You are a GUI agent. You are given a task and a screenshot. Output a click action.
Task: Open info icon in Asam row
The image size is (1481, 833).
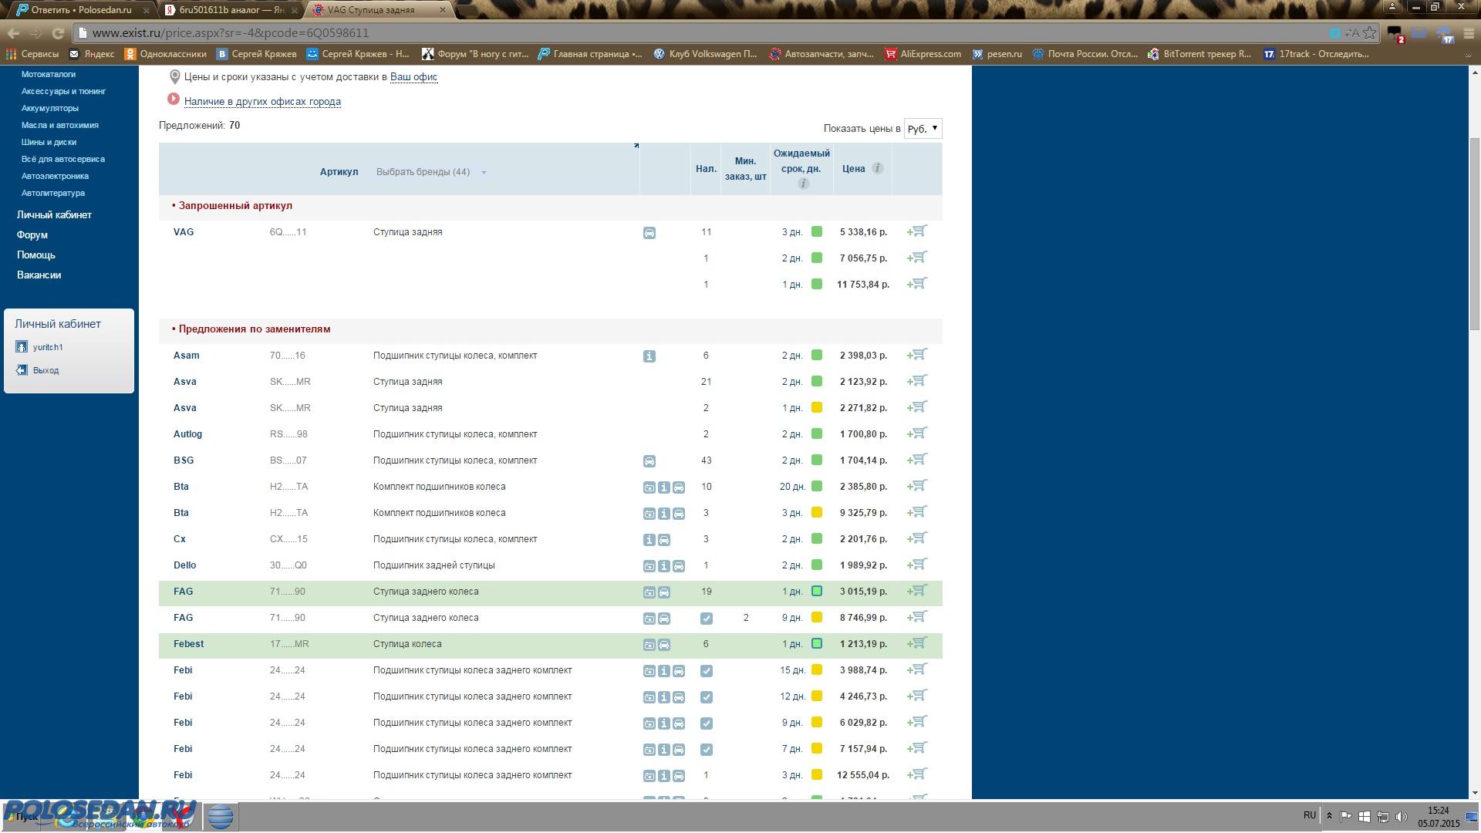[649, 356]
